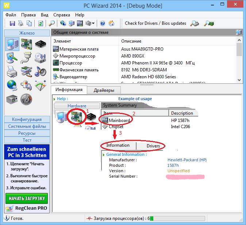Click the driver search magnifier icon
Viewport: 246px width, 225px height.
[195, 23]
